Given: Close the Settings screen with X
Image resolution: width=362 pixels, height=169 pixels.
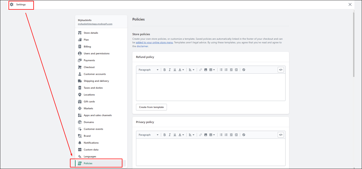Looking at the screenshot, I should [350, 5].
